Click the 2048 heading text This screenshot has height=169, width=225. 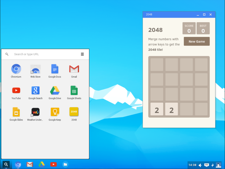click(x=155, y=30)
